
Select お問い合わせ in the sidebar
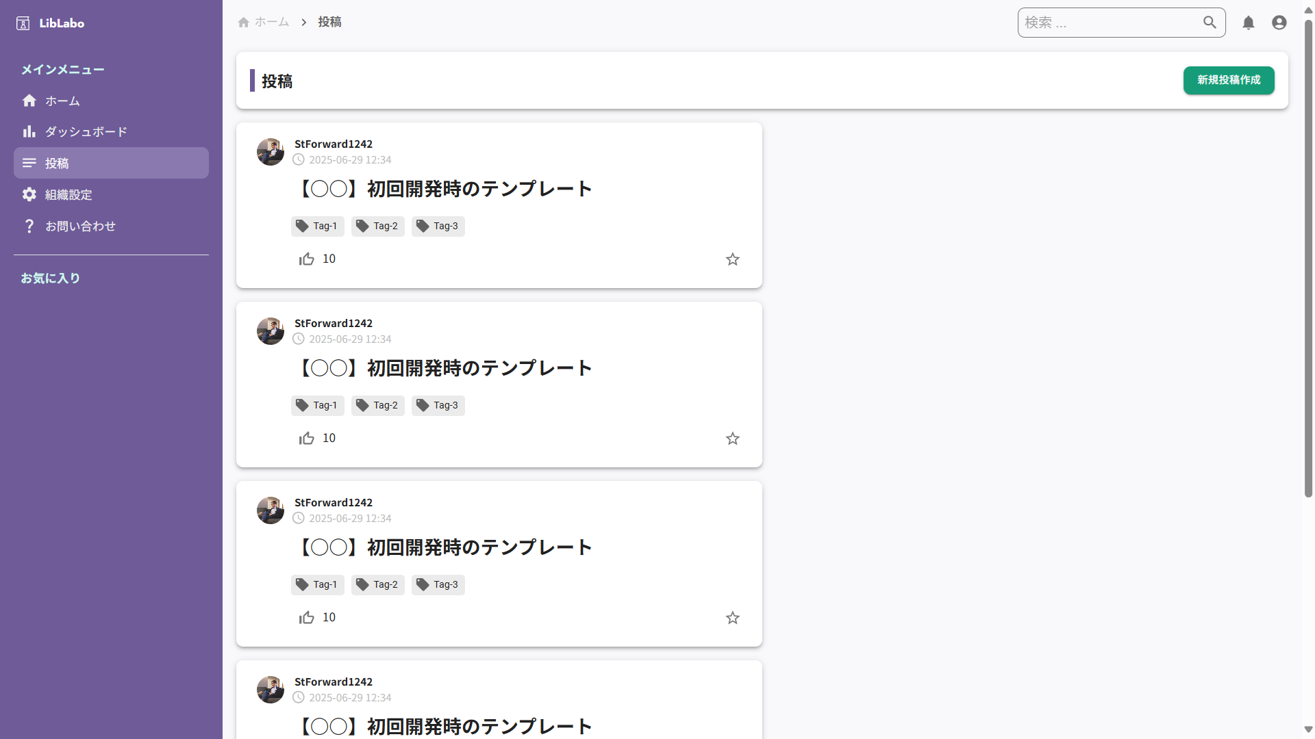pyautogui.click(x=80, y=226)
